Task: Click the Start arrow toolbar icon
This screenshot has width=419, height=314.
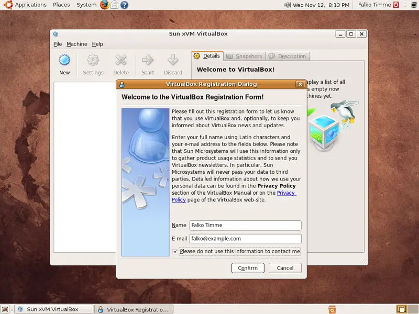Action: tap(148, 60)
